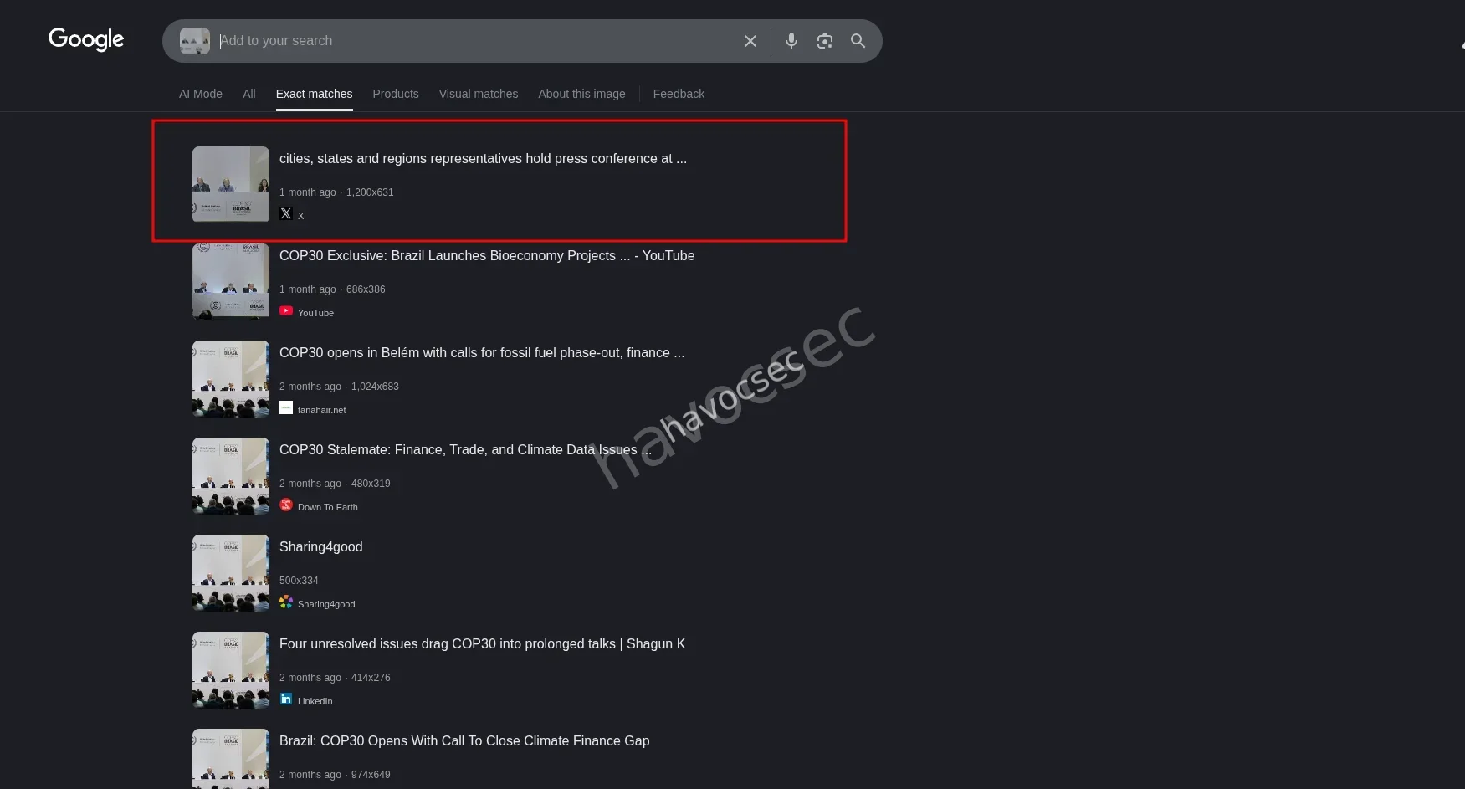Open the COP30 Bioeconomy YouTube result link
The height and width of the screenshot is (789, 1465).
click(x=487, y=255)
